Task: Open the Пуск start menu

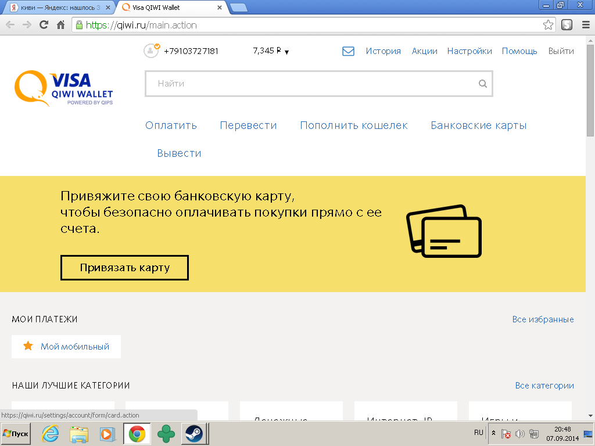Action: pos(16,433)
